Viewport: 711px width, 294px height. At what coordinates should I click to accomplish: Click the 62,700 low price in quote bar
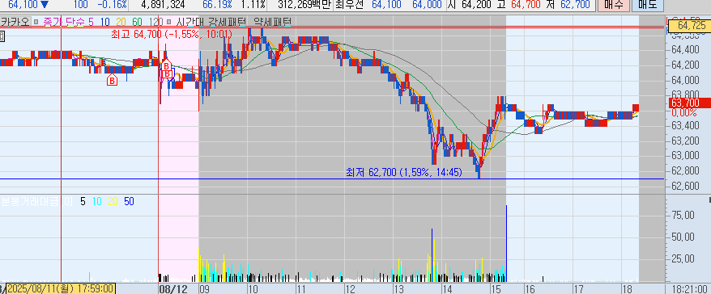pos(576,5)
